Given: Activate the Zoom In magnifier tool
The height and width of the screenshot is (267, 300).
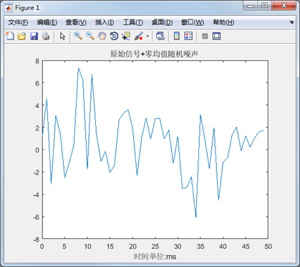Looking at the screenshot, I should point(78,36).
